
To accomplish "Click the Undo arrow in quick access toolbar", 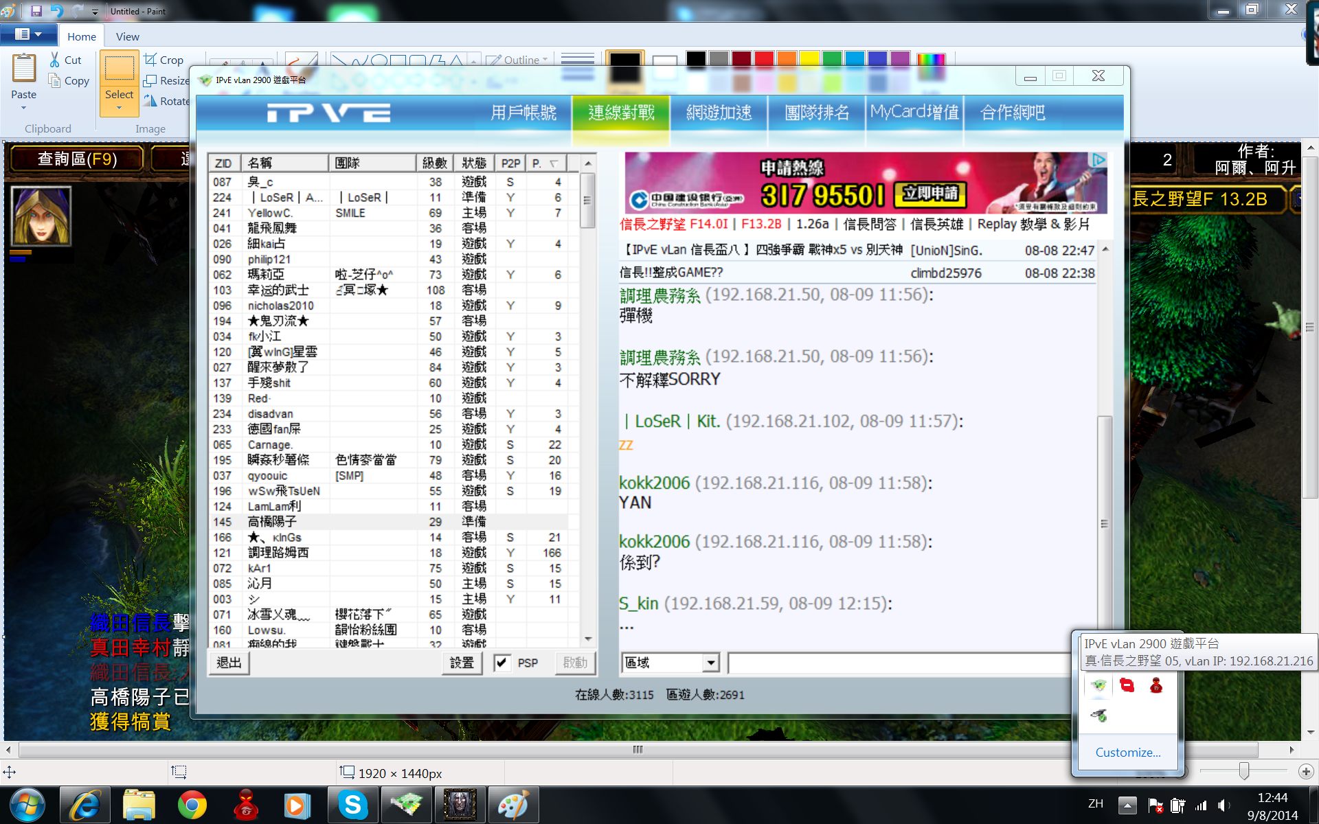I will coord(57,11).
